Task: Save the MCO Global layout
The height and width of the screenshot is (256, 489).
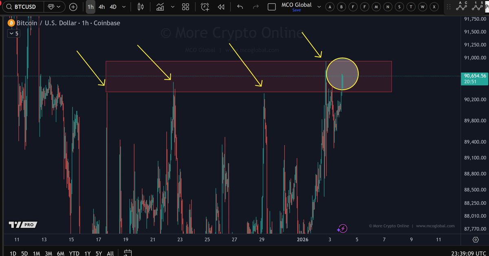Action: (296, 10)
